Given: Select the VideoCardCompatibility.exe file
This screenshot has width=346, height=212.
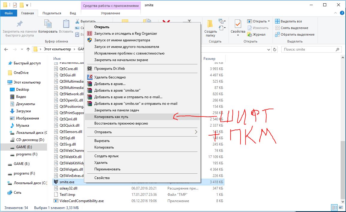Looking at the screenshot, I should coord(81,201).
